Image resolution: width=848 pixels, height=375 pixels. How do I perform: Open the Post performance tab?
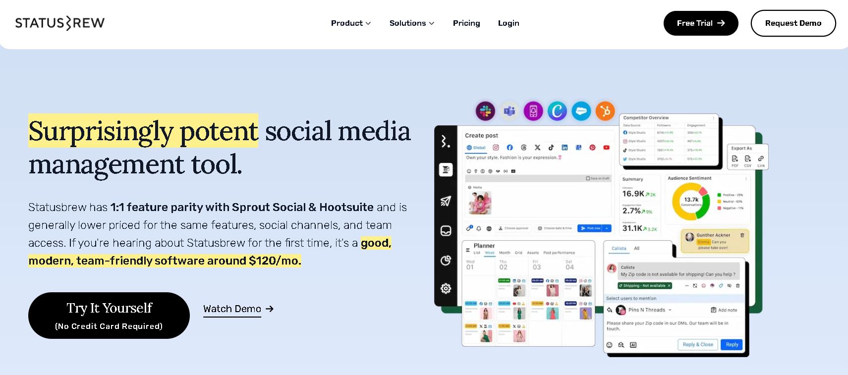click(559, 253)
